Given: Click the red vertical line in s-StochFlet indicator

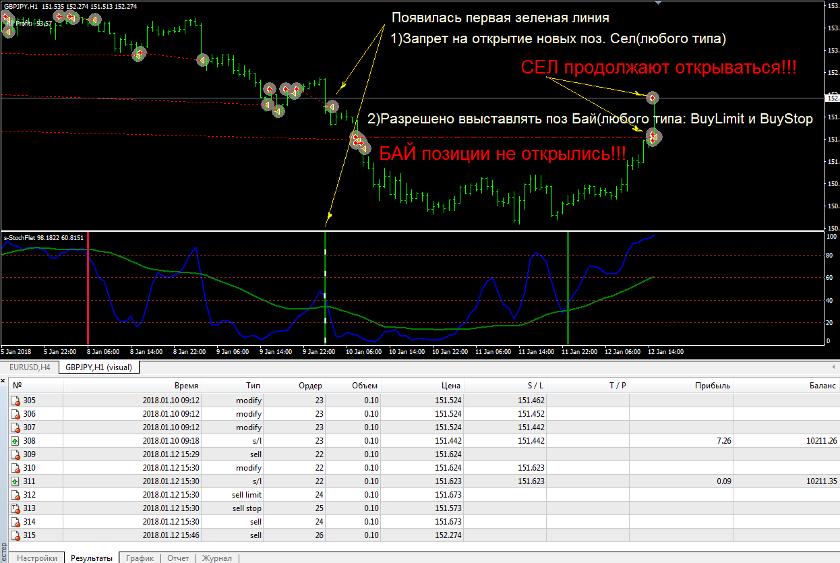Looking at the screenshot, I should coord(88,290).
